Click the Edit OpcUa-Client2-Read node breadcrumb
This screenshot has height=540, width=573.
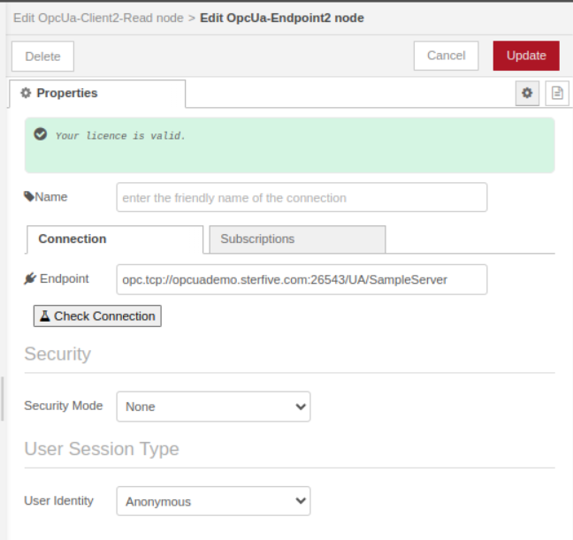pos(96,18)
